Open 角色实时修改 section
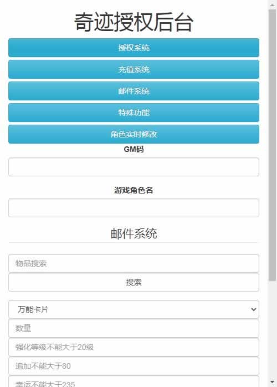This screenshot has height=387, width=277. coord(134,134)
